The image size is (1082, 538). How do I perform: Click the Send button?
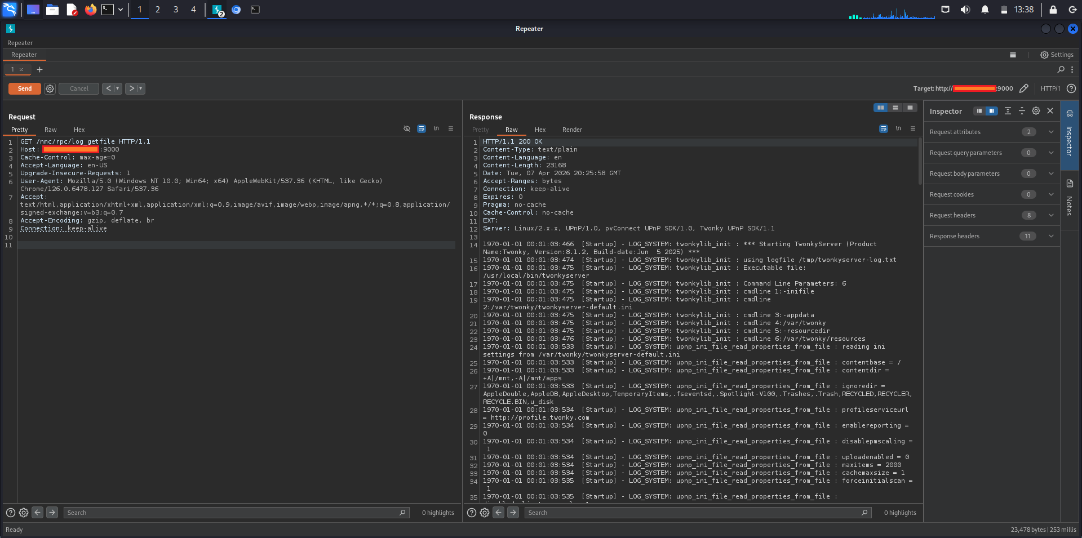pyautogui.click(x=24, y=88)
